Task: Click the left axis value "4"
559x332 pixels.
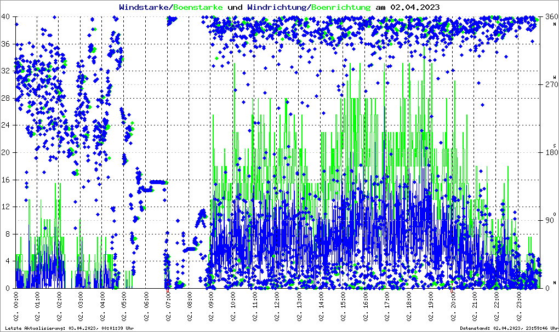Action: (x=8, y=261)
